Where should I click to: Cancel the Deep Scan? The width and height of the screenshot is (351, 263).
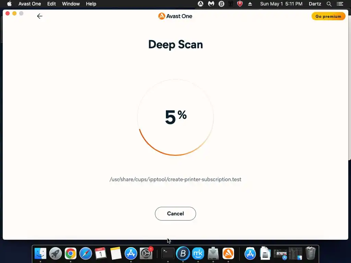(175, 214)
